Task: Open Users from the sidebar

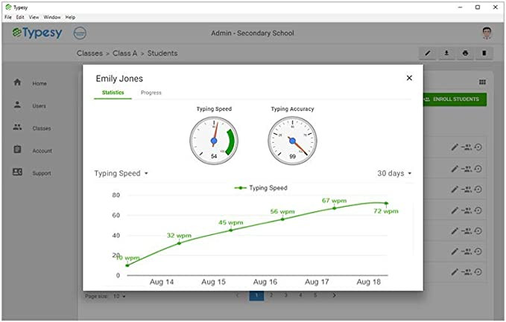Action: point(17,105)
